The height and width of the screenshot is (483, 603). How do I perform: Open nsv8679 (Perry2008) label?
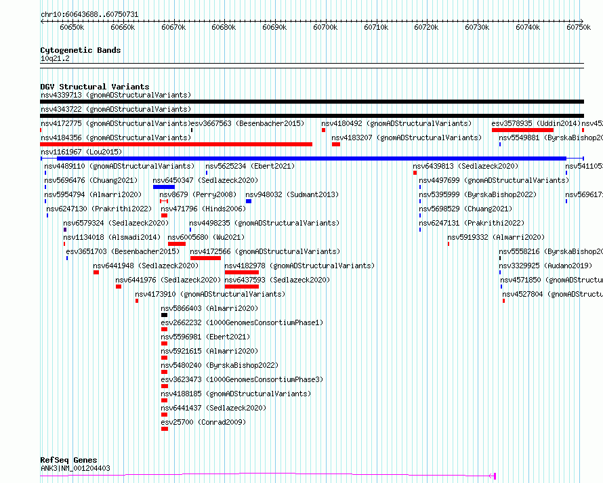198,194
